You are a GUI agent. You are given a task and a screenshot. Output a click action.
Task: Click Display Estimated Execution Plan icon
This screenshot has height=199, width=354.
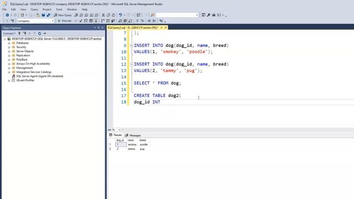(86, 21)
